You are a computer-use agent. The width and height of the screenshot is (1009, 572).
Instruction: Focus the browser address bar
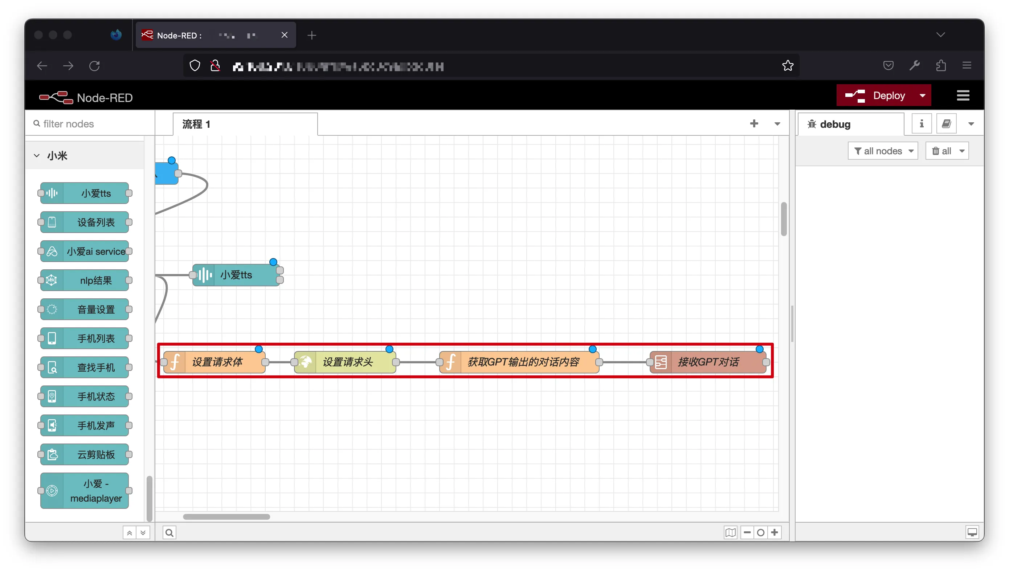tap(491, 66)
